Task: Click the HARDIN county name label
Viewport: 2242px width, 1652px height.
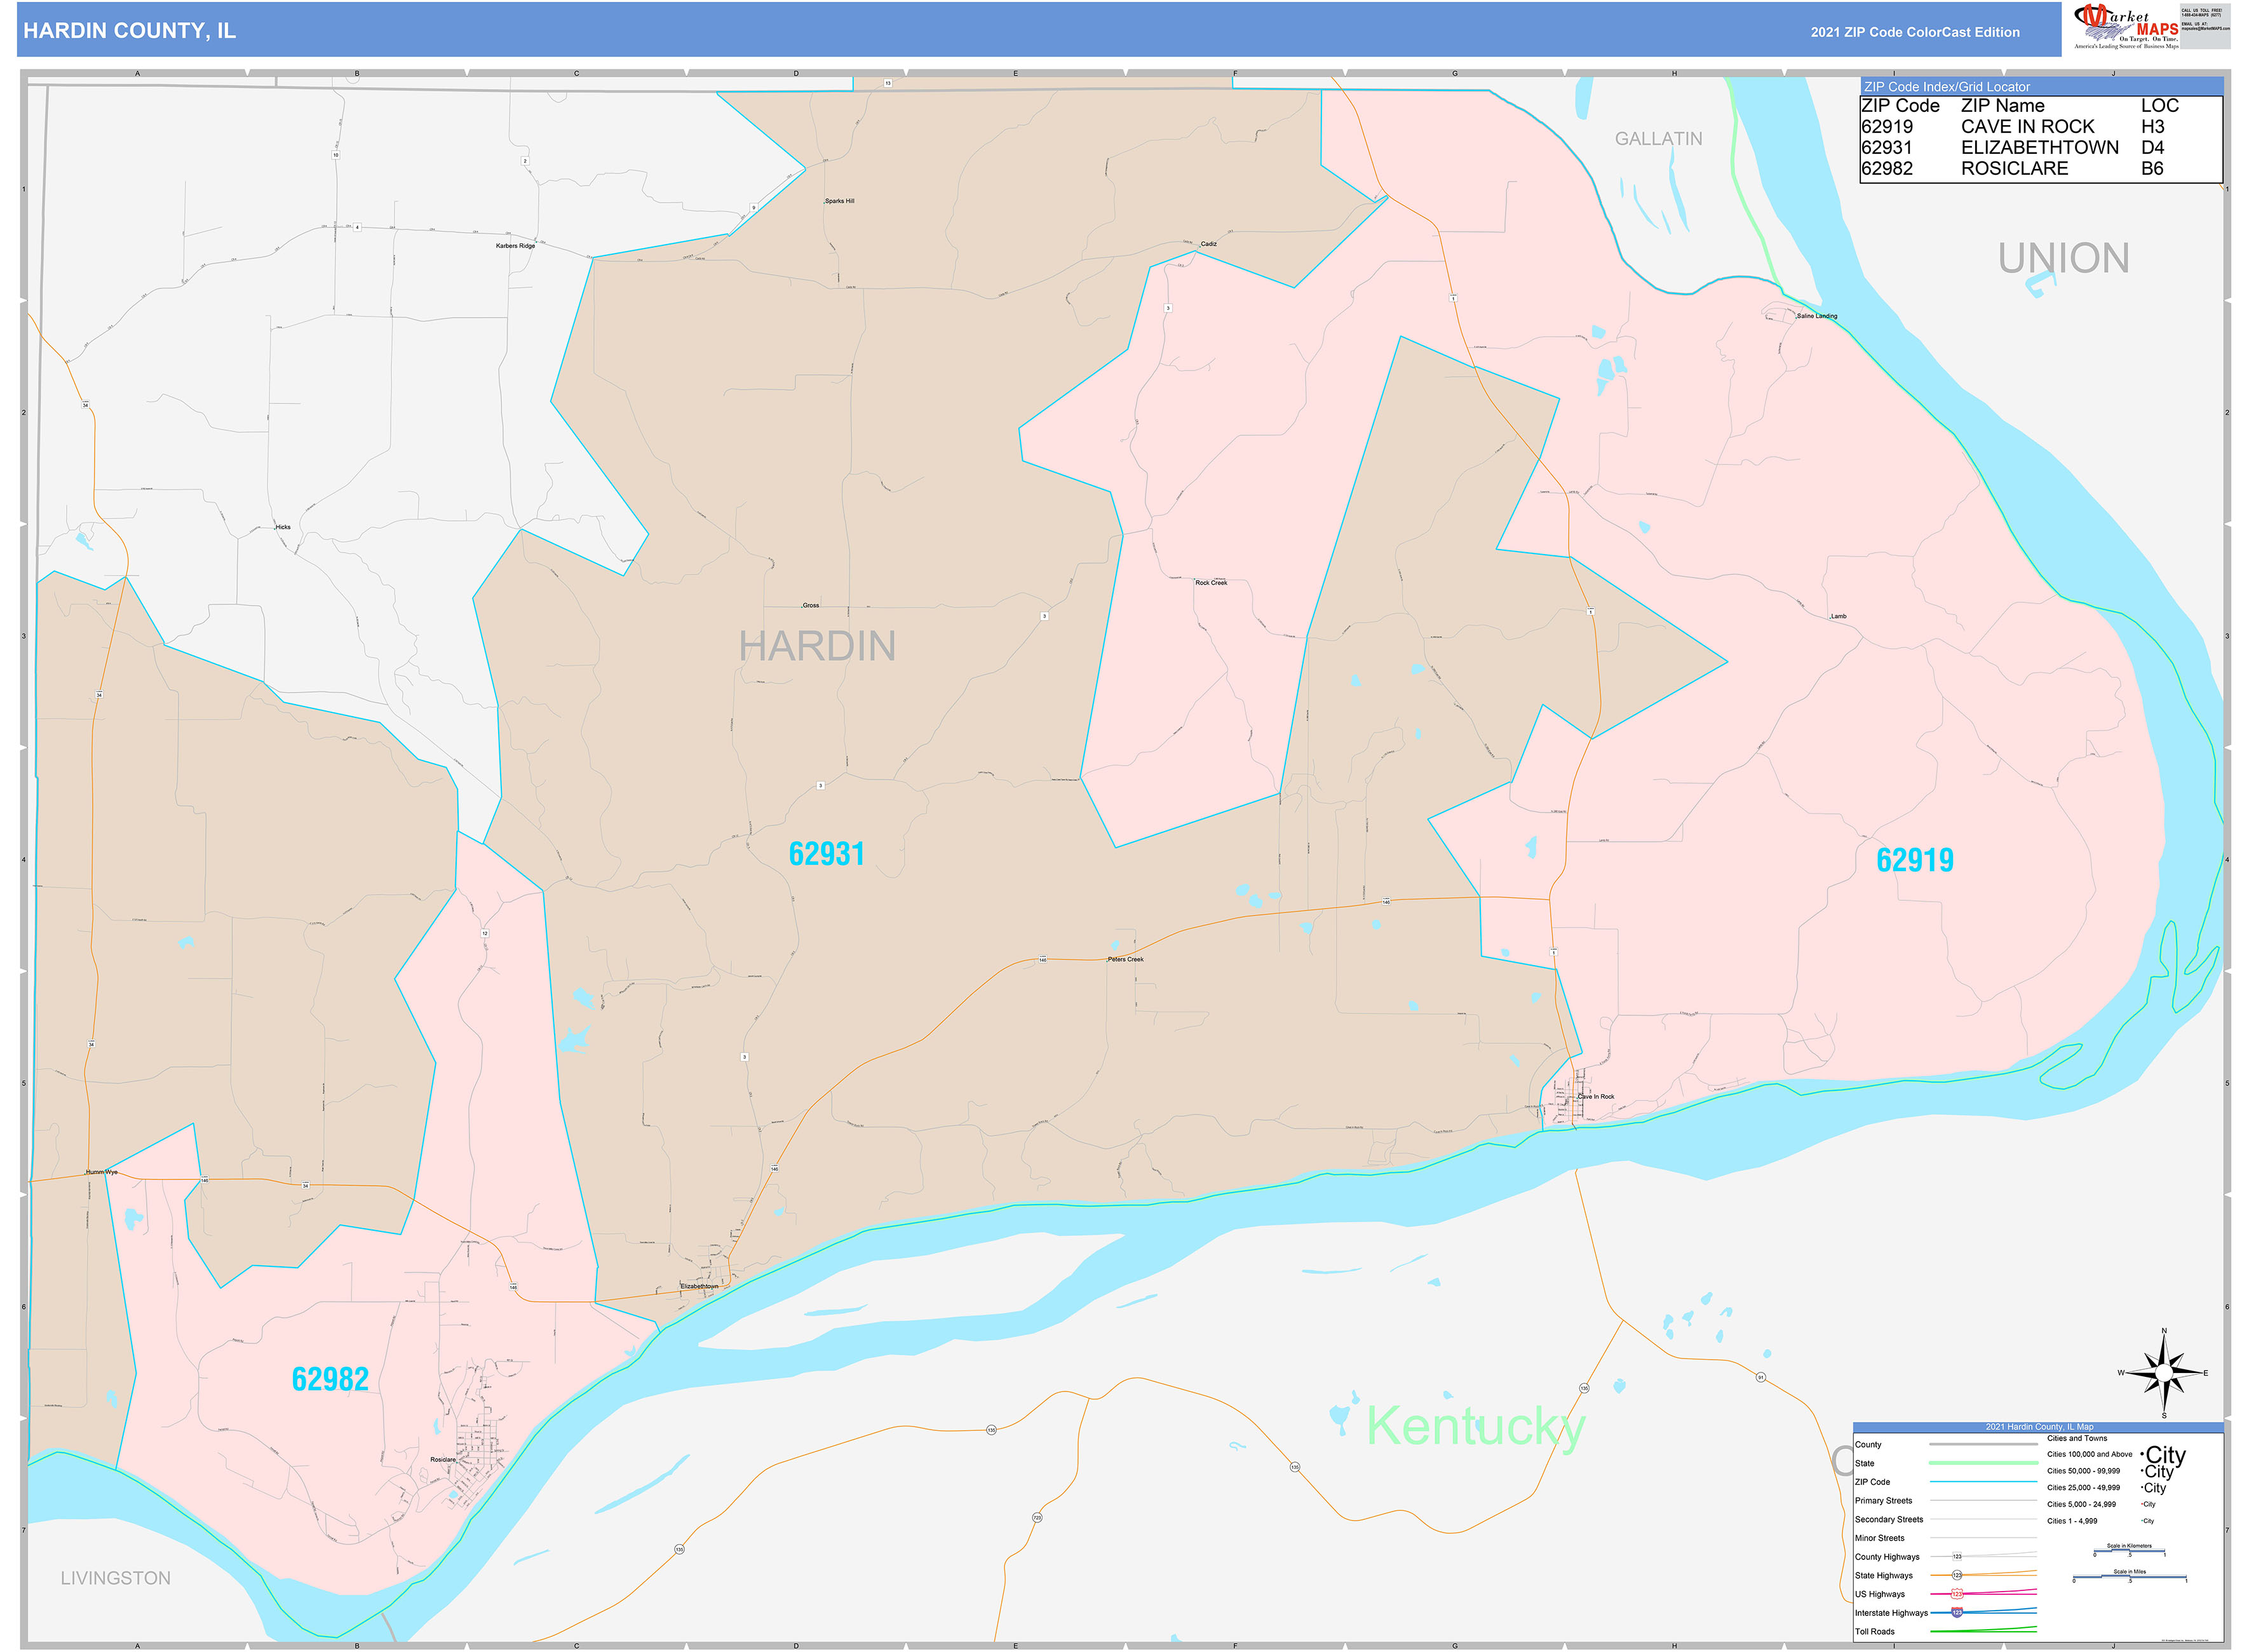Action: point(817,646)
